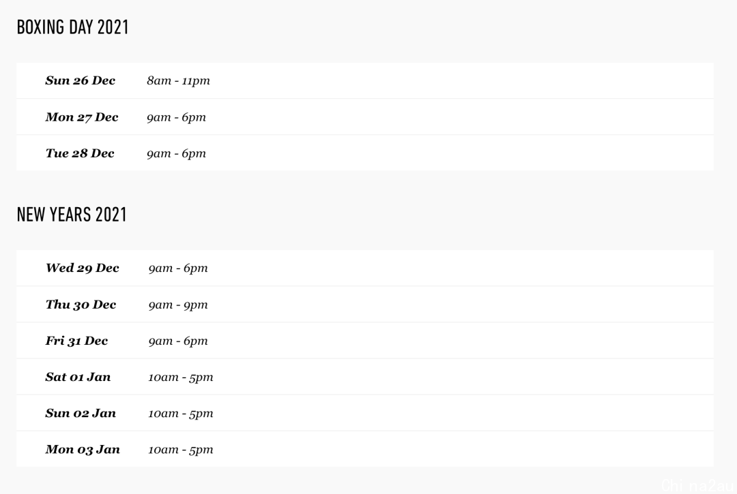
Task: Select the Sun 02 Jan date label
Action: tap(81, 413)
